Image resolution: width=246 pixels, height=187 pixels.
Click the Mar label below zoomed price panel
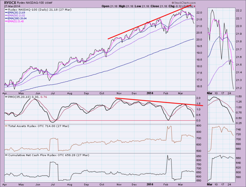[210, 93]
